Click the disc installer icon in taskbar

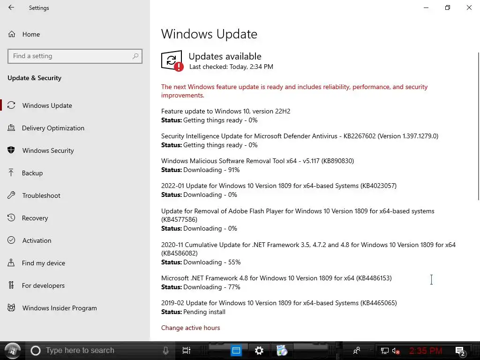(282, 351)
